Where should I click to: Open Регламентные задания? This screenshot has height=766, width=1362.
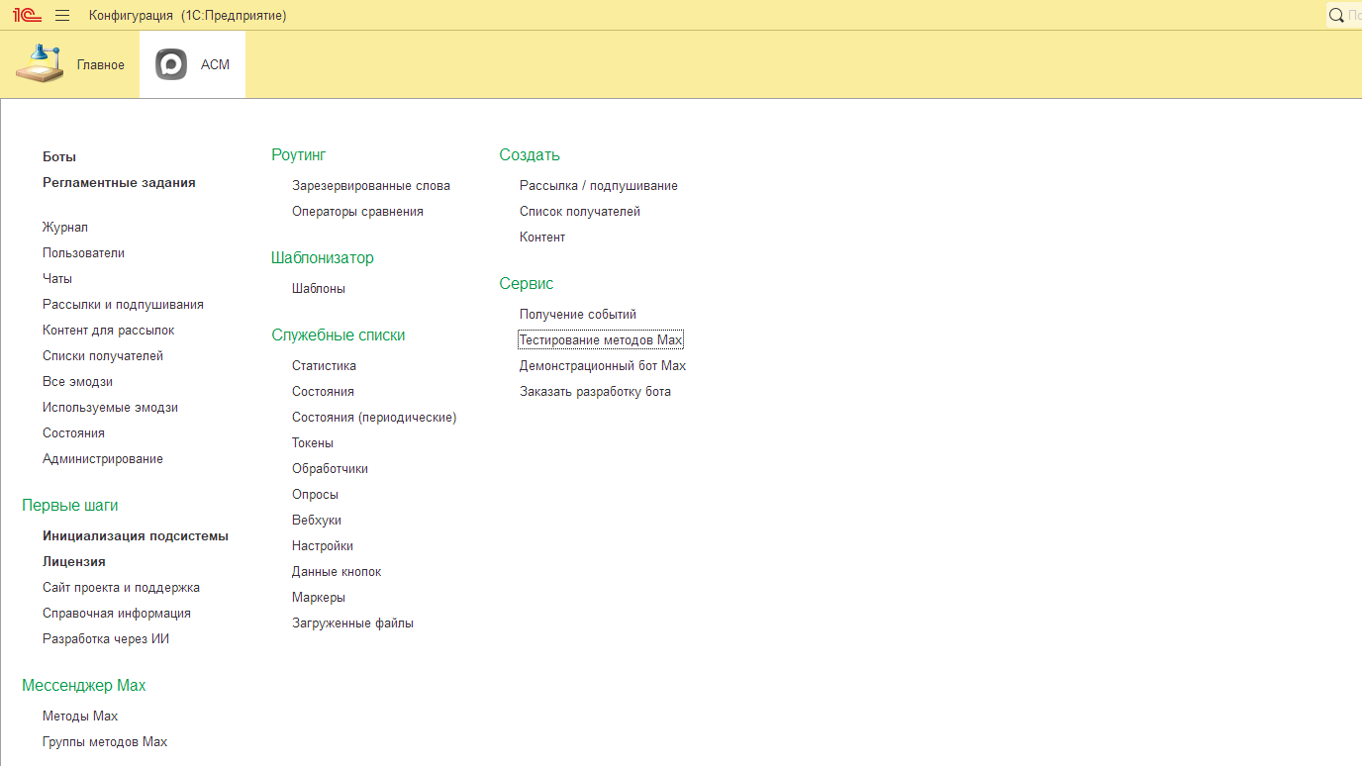pyautogui.click(x=119, y=182)
